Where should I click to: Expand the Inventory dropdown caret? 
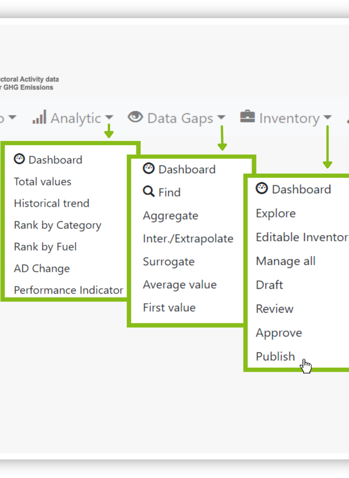click(327, 118)
